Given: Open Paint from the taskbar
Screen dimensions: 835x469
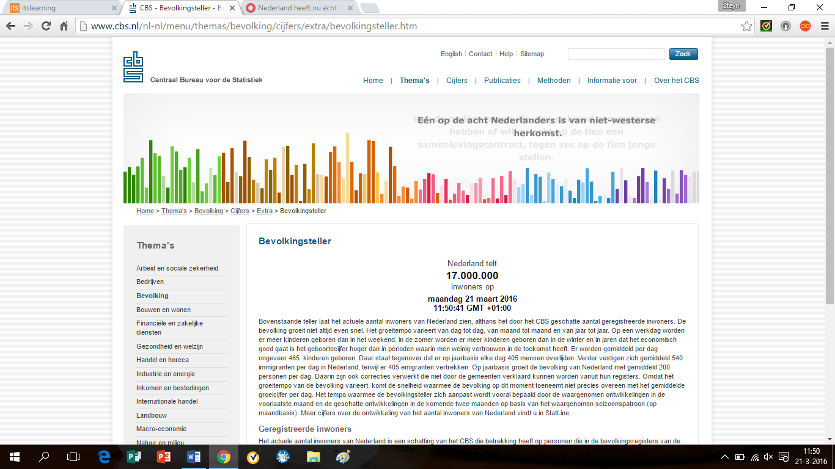Looking at the screenshot, I should 342,456.
